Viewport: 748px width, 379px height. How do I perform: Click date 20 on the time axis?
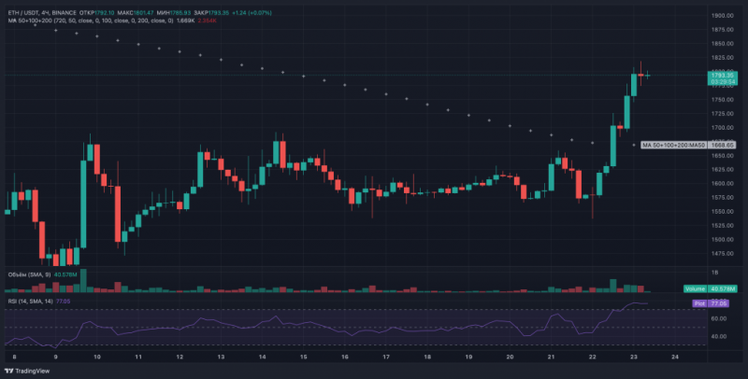[510, 358]
